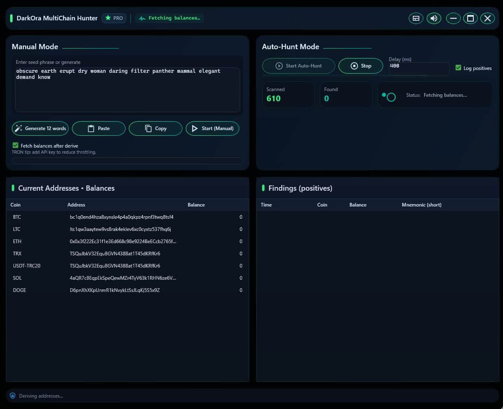Click the Start Auto-Hunt button

tap(299, 66)
